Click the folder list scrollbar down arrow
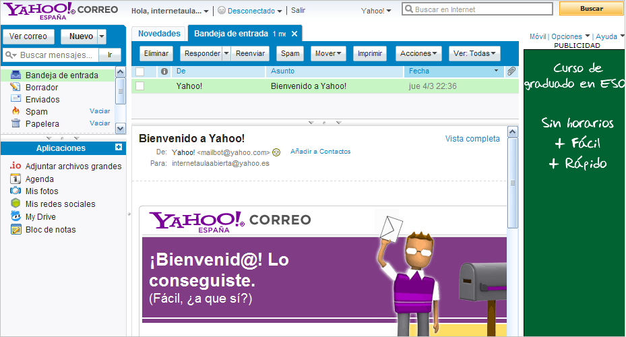 [120, 129]
